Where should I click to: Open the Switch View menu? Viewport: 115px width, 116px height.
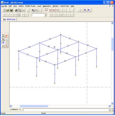click(x=65, y=6)
